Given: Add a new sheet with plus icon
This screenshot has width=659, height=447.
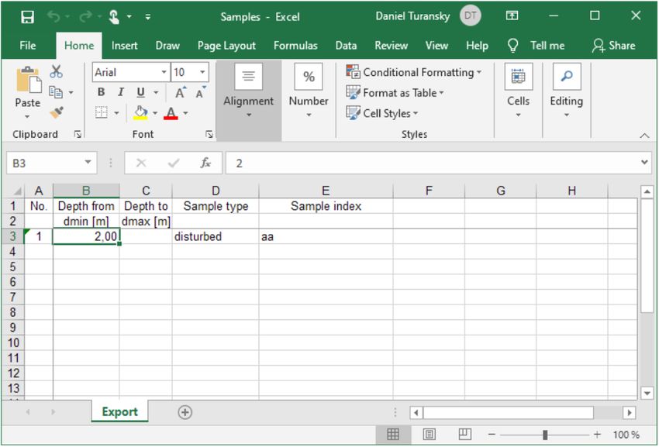Looking at the screenshot, I should (185, 412).
